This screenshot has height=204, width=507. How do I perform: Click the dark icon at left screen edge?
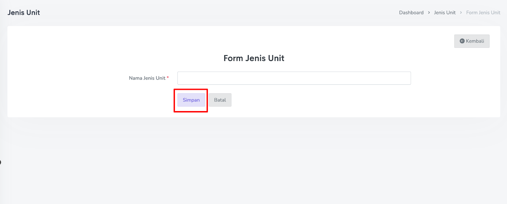point(0,162)
